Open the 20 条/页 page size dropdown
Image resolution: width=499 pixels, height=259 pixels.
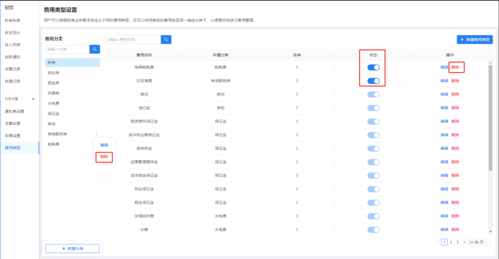tap(479, 242)
